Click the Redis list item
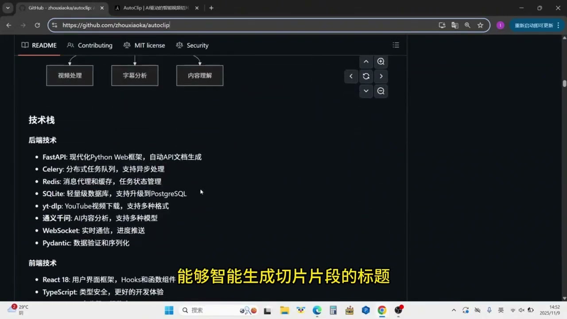The width and height of the screenshot is (567, 319). [x=102, y=181]
